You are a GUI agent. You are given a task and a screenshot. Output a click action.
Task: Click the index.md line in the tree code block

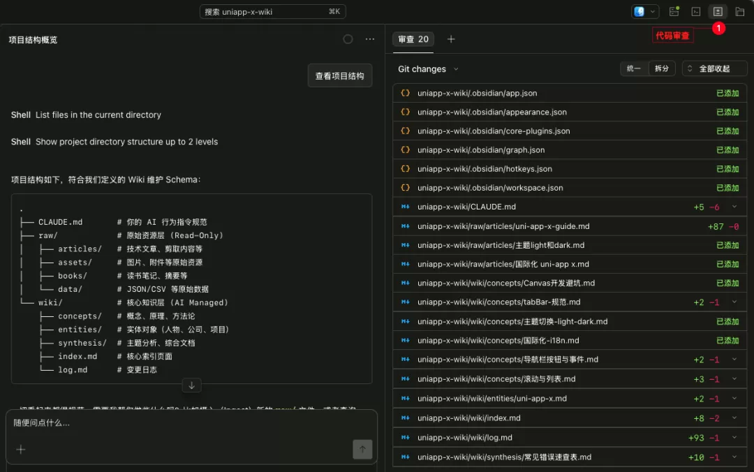tap(106, 357)
